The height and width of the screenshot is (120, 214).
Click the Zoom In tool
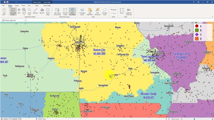click(x=24, y=11)
